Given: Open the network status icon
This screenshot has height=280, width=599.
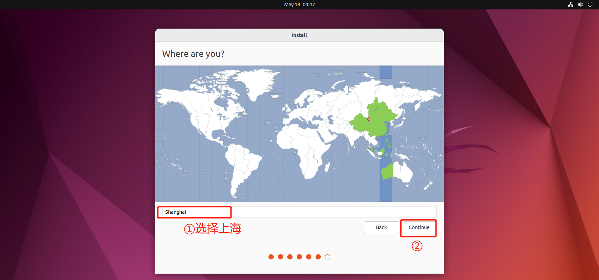Looking at the screenshot, I should [x=570, y=5].
